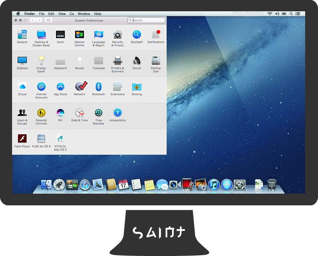Click the Search field in System Preferences
The image size is (318, 256).
148,20
